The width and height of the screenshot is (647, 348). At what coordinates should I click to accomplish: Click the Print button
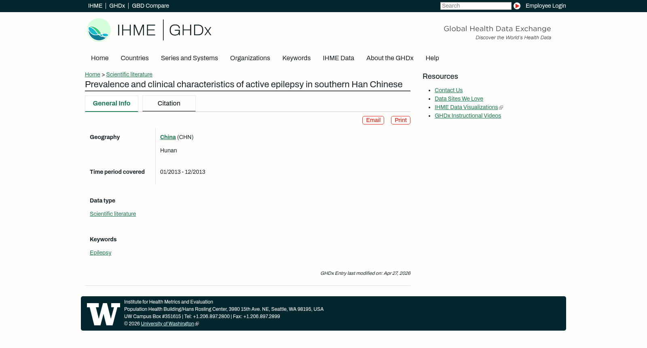(x=401, y=120)
